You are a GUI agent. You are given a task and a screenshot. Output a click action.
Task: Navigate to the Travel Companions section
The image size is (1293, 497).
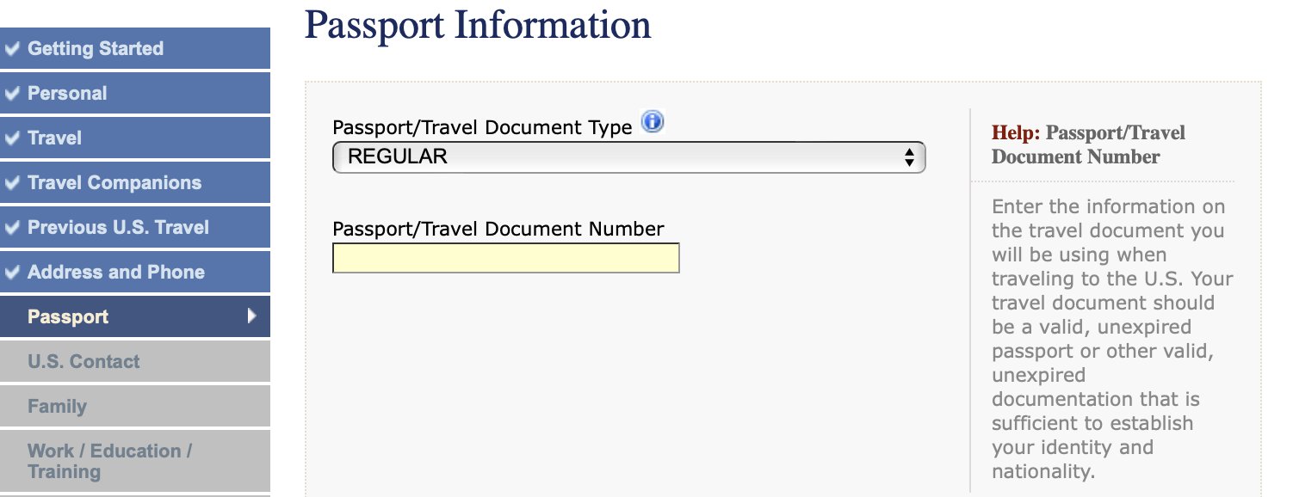point(135,182)
